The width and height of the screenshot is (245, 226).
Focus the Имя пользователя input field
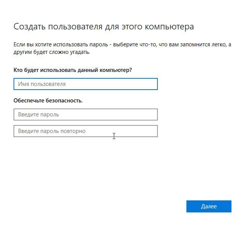tap(86, 84)
